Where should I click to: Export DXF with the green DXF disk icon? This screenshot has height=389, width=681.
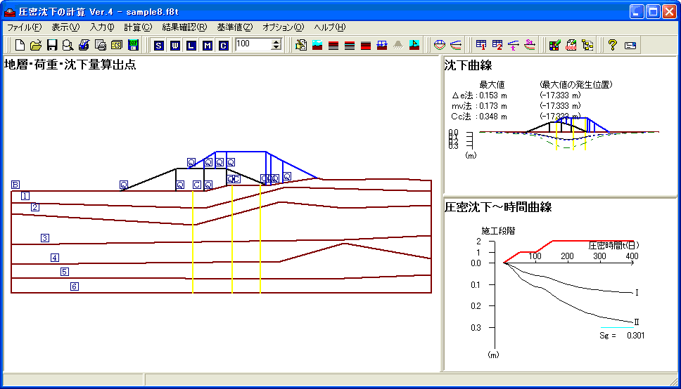133,45
